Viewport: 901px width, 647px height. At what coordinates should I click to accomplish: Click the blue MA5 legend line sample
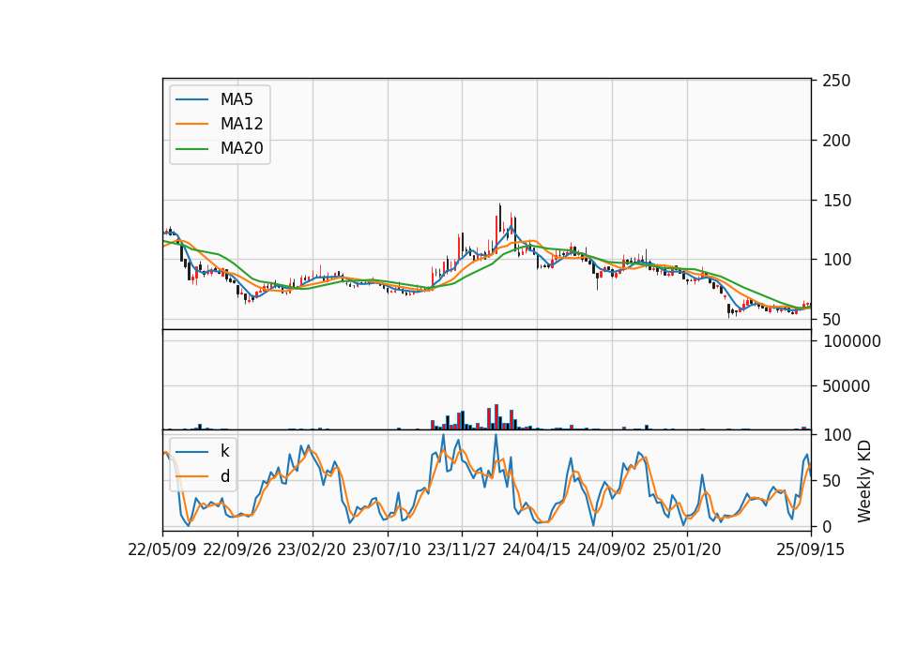191,99
